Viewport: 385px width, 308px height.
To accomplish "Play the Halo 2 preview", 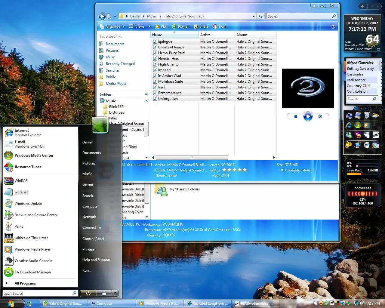I will (308, 116).
